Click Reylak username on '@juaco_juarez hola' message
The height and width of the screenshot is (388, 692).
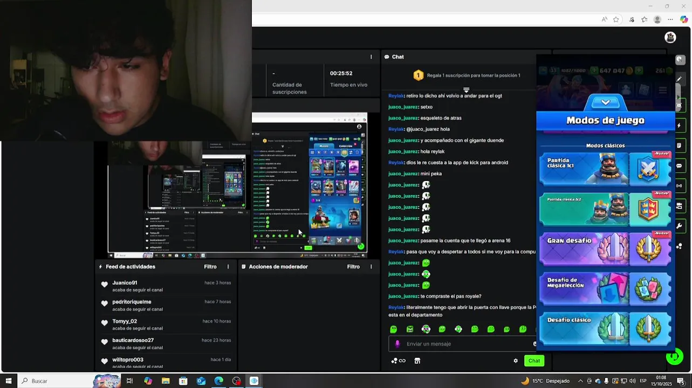(x=396, y=129)
